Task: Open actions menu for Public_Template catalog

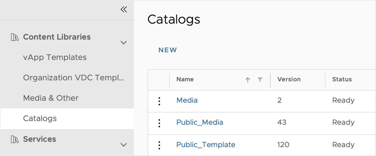Action: click(x=159, y=145)
